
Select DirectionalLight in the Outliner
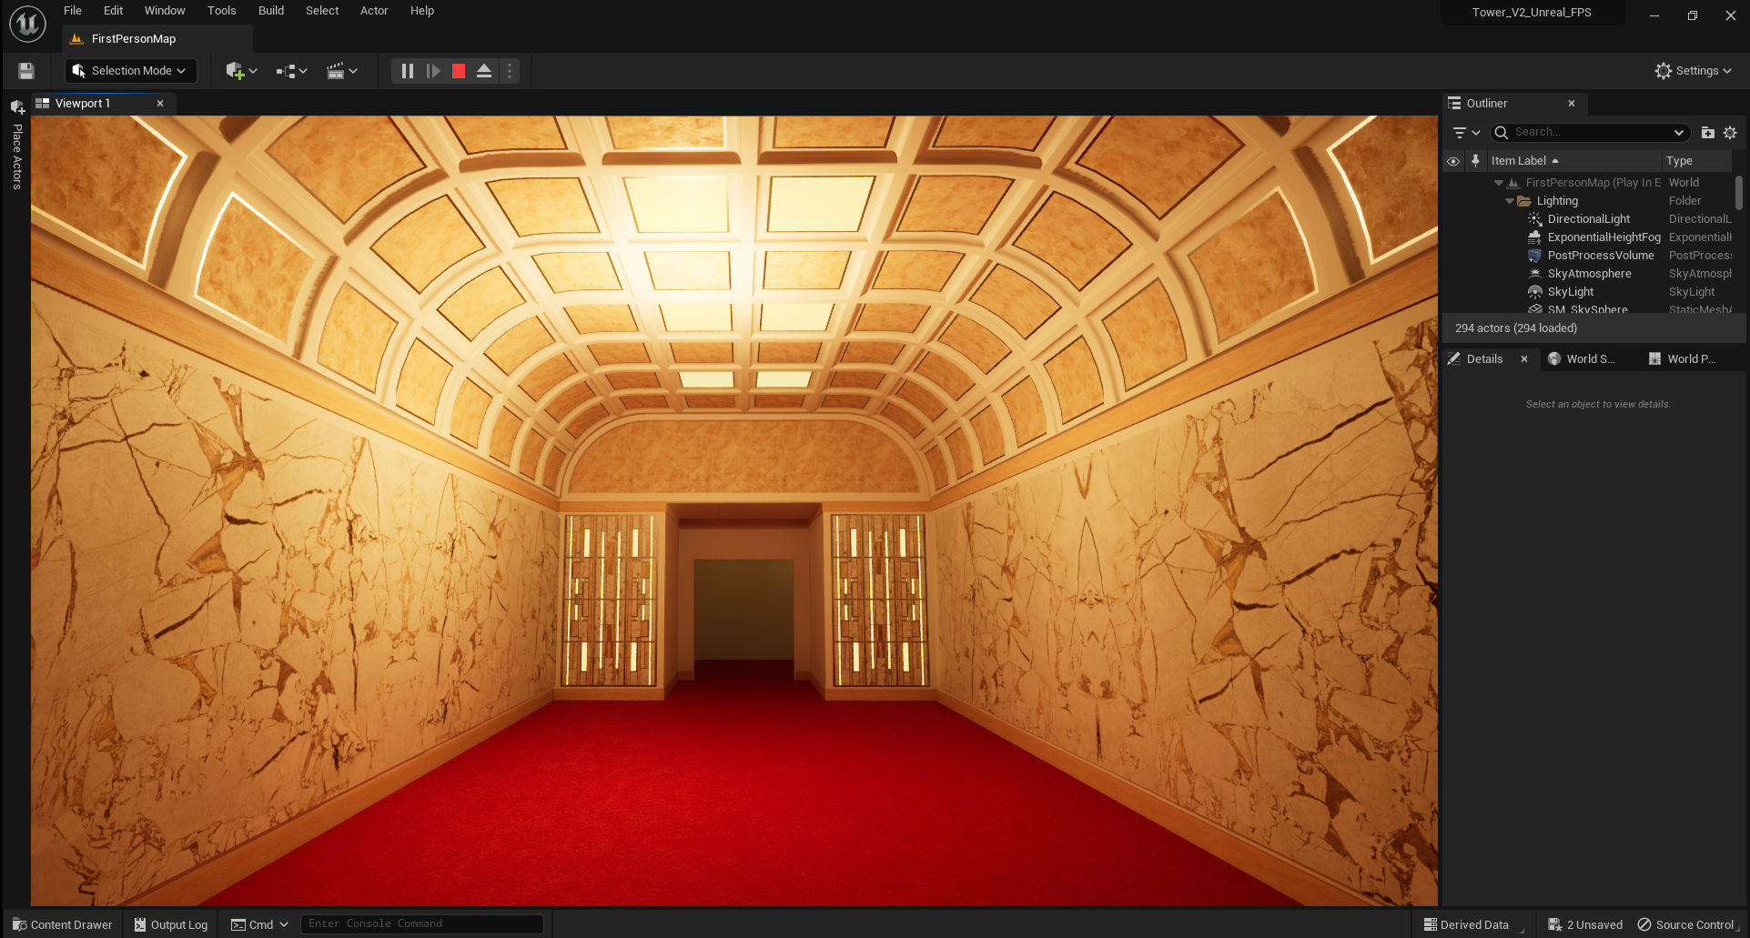[x=1588, y=219]
